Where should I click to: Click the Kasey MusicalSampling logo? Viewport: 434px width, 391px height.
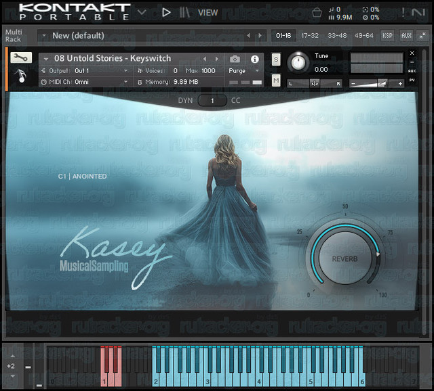pyautogui.click(x=115, y=257)
